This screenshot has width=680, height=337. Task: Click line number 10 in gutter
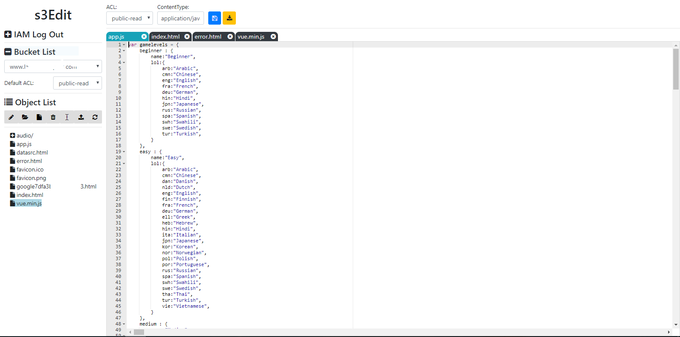118,98
